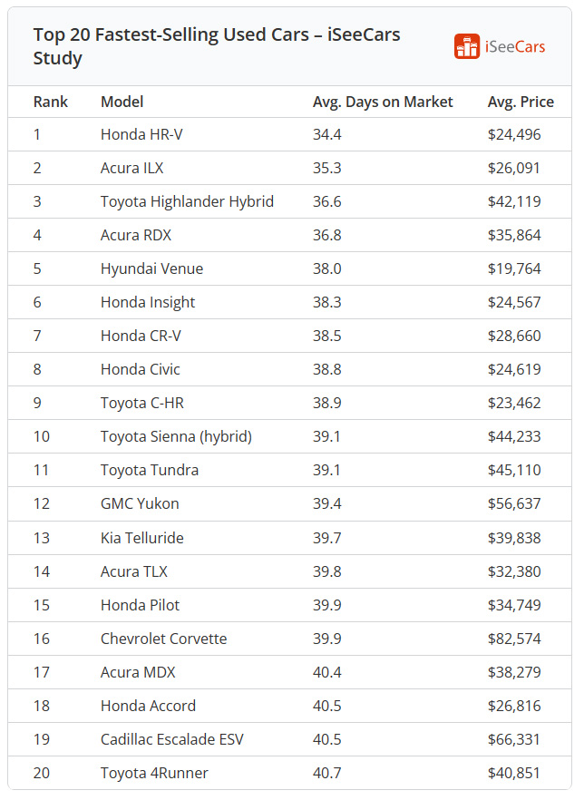Viewport: 584px width, 800px height.
Task: Click the Toyota Sienna (hybrid) entry
Action: coord(177,437)
